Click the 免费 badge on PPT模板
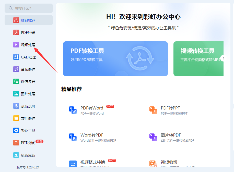 39,141
